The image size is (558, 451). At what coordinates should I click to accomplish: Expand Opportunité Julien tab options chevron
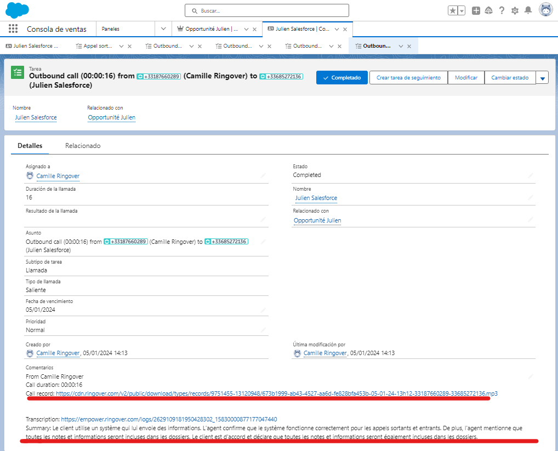246,29
